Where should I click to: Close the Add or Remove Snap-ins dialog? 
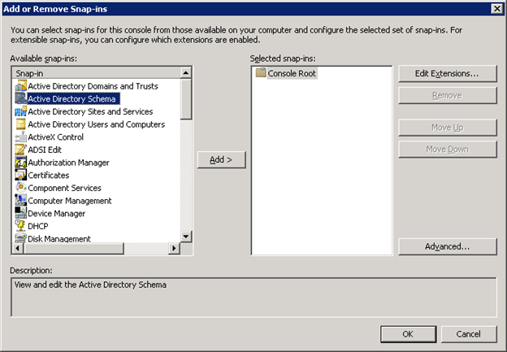pyautogui.click(x=496, y=9)
